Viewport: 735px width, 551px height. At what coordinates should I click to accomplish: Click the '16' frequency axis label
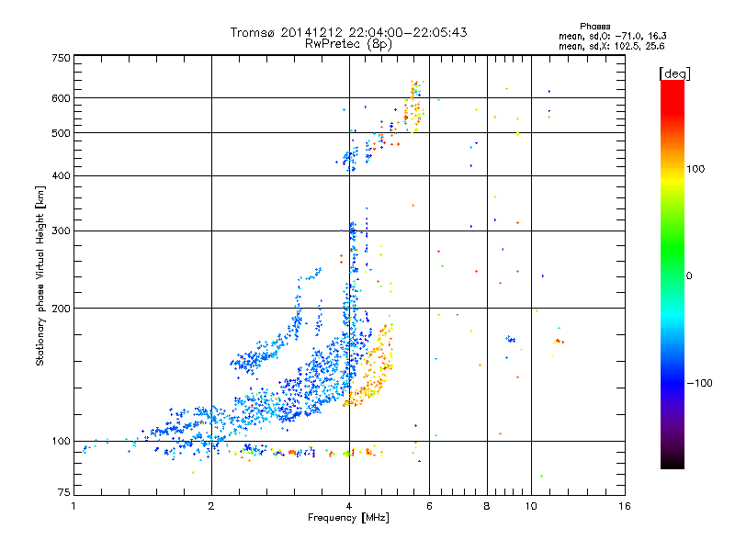[625, 507]
